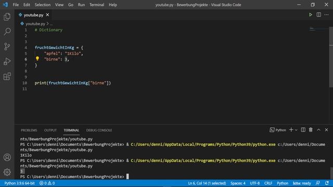Open the Help menu
The image size is (333, 187).
click(113, 5)
